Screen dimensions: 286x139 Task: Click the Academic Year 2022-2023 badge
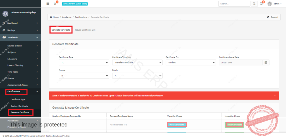75,4
